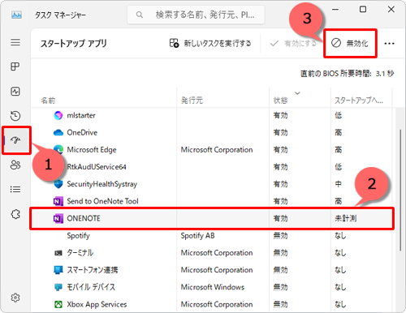Run a new task (新しいタスクを実行する)
Image resolution: width=406 pixels, height=313 pixels.
point(210,43)
